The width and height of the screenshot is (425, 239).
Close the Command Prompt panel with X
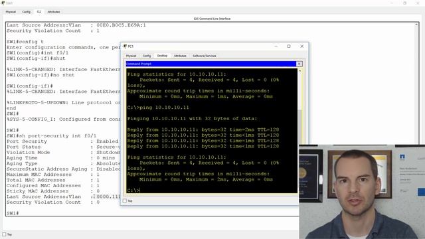tap(299, 64)
